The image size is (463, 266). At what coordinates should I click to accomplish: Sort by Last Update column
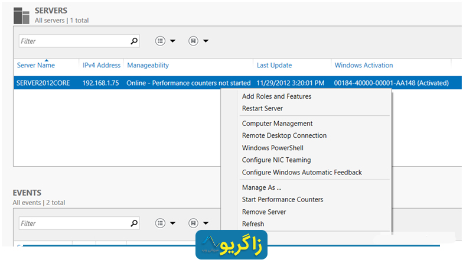(x=274, y=65)
